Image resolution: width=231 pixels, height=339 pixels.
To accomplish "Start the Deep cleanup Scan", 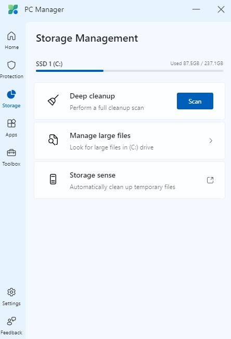I will click(195, 101).
